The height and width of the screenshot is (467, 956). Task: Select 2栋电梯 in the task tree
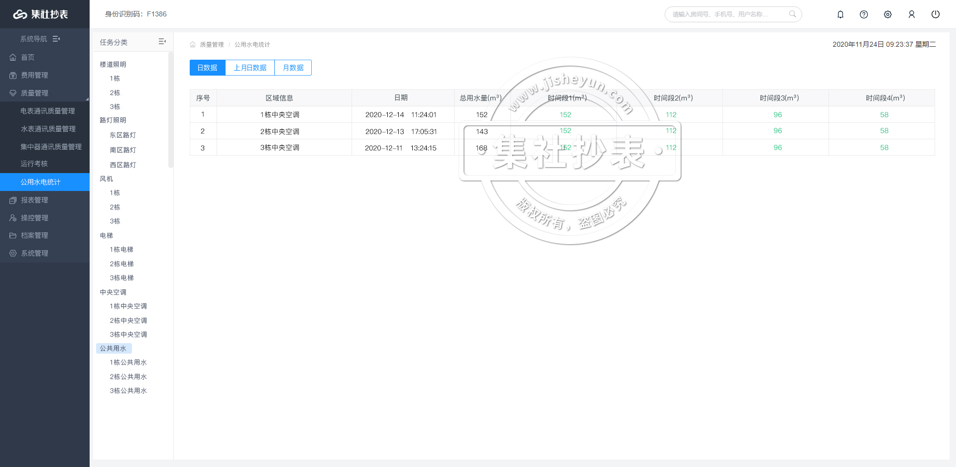(121, 264)
